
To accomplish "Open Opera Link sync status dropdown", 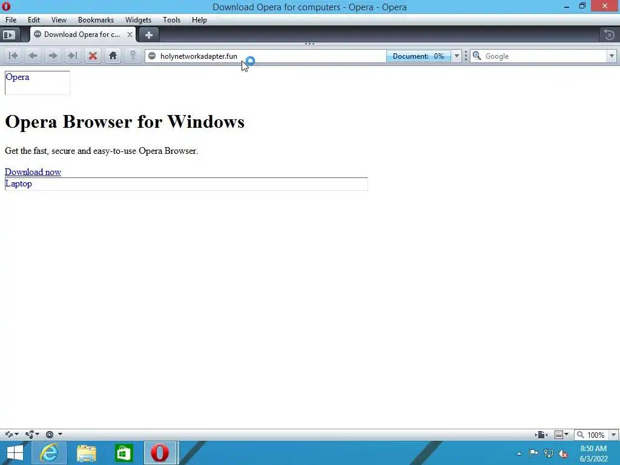I will 12,434.
